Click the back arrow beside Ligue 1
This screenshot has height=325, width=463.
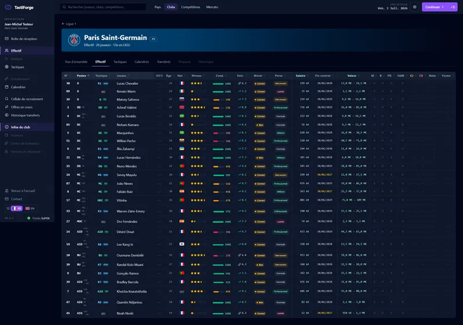click(x=63, y=24)
